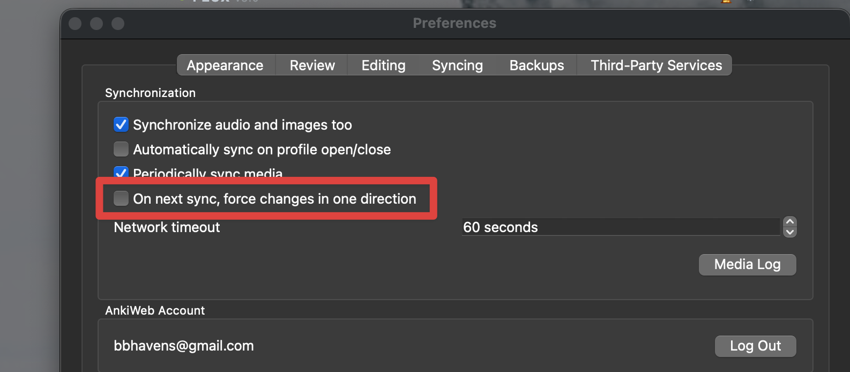Enable Synchronize audio and images too checkbox

pos(121,125)
